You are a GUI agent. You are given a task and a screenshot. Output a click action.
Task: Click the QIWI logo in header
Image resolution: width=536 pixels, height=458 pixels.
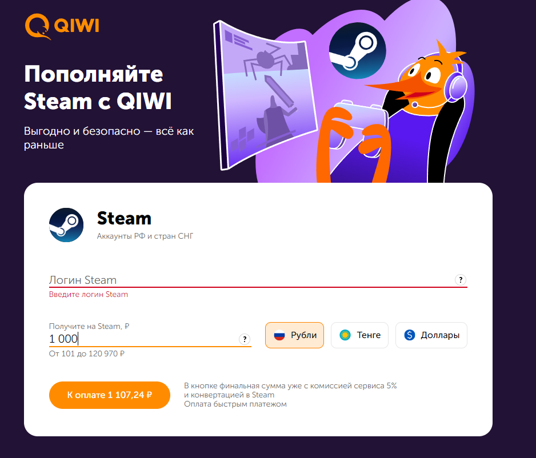pos(62,26)
